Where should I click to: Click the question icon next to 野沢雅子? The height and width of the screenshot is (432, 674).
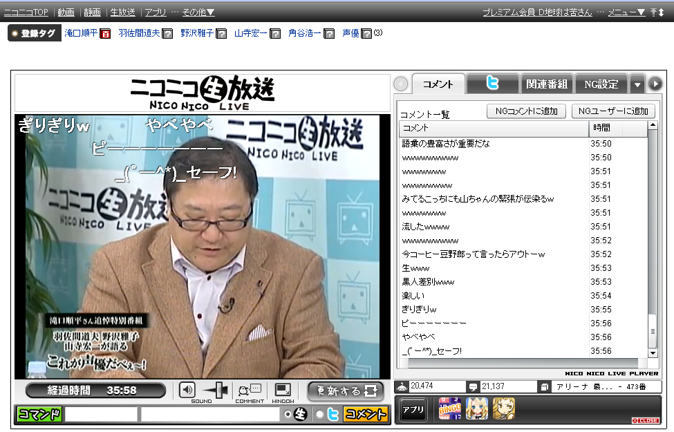point(221,33)
